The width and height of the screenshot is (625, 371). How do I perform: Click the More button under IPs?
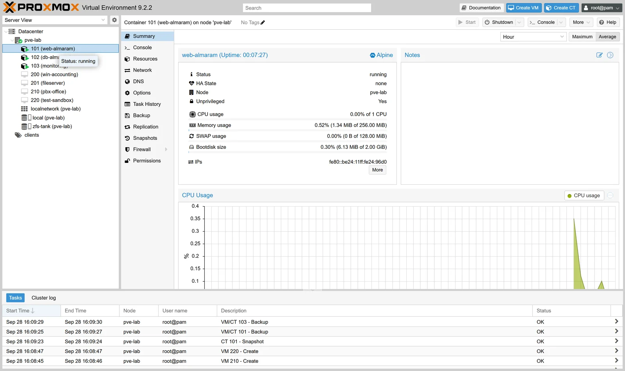click(x=377, y=170)
